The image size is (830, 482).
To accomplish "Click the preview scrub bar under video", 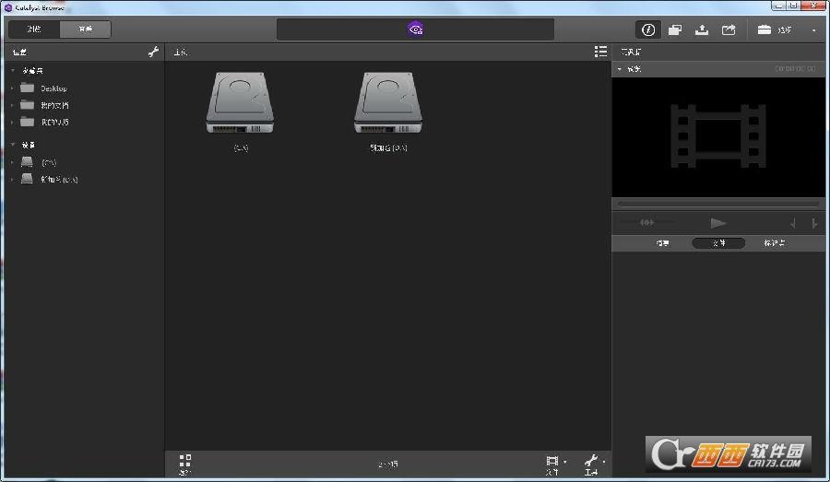I will click(719, 203).
